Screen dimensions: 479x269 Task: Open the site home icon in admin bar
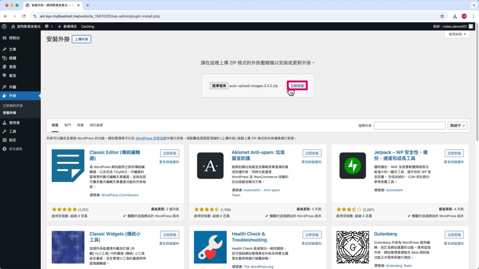pyautogui.click(x=13, y=27)
